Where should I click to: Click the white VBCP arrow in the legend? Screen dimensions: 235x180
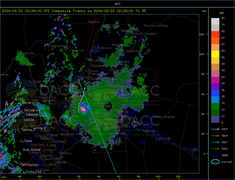pos(215,129)
